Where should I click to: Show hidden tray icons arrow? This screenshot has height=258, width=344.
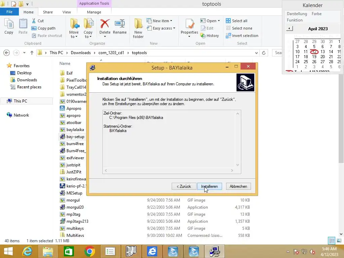pos(288,252)
